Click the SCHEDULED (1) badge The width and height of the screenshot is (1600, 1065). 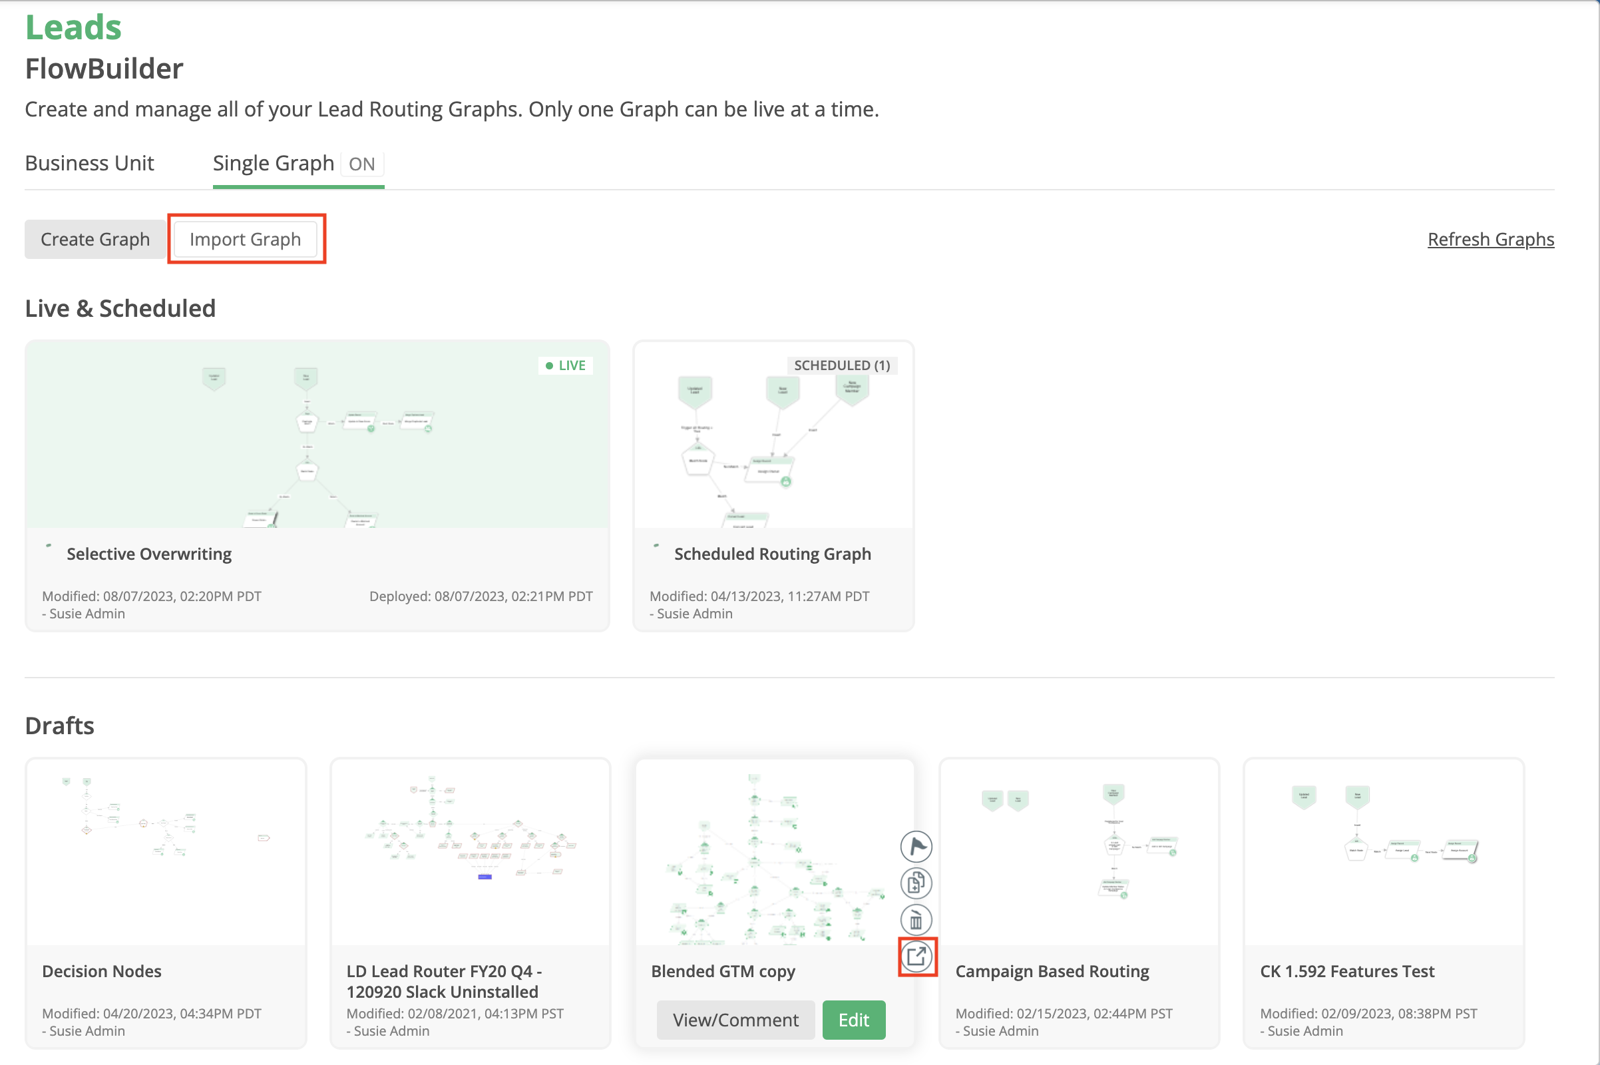click(841, 365)
